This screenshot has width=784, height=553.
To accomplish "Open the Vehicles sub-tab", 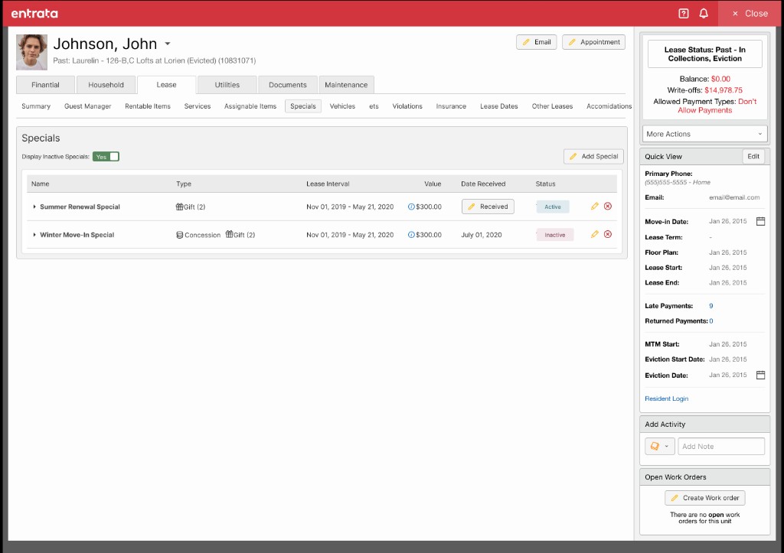I will tap(342, 106).
